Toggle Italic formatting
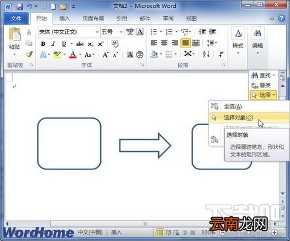Image resolution: width=290 pixels, height=241 pixels. (53, 44)
